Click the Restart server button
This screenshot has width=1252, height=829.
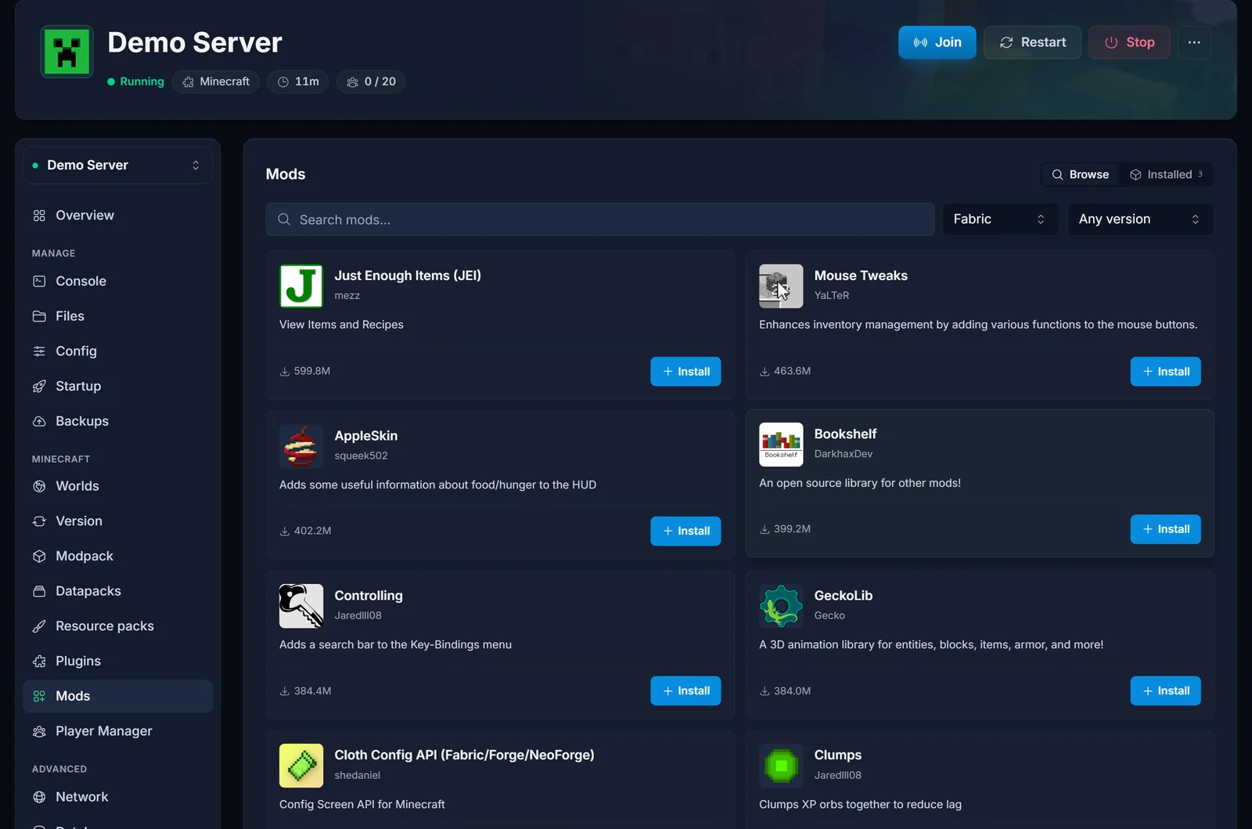click(x=1032, y=42)
